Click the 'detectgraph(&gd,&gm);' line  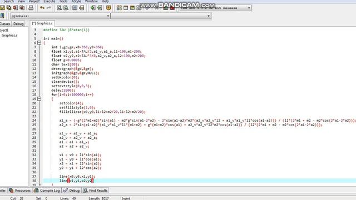click(72, 69)
